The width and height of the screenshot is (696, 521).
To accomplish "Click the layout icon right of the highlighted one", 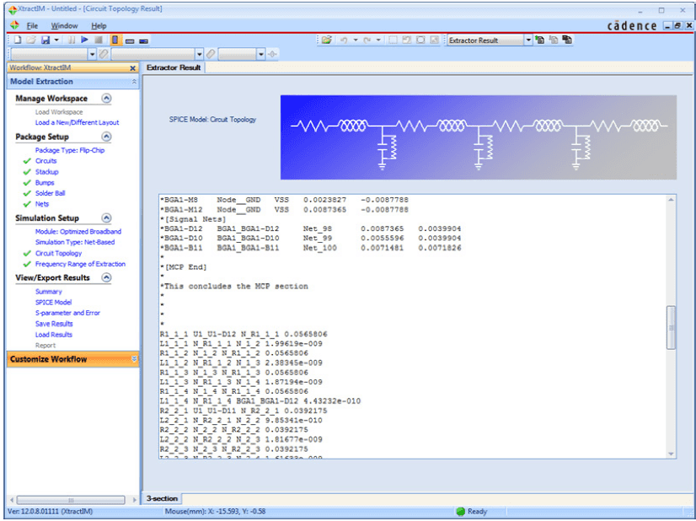I will [130, 40].
